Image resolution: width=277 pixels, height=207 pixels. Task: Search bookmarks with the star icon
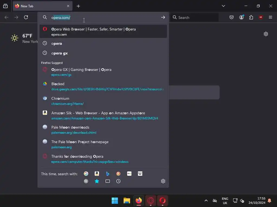point(97,181)
